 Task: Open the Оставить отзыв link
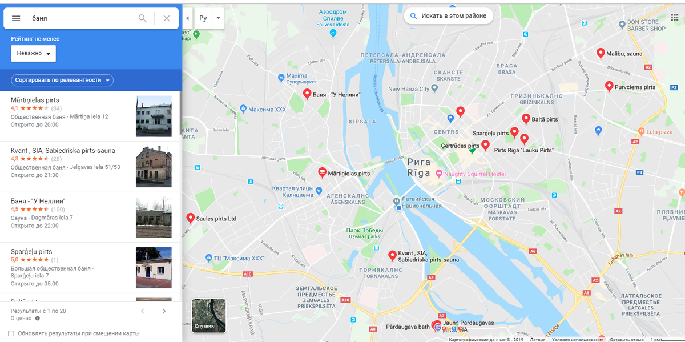pyautogui.click(x=626, y=339)
